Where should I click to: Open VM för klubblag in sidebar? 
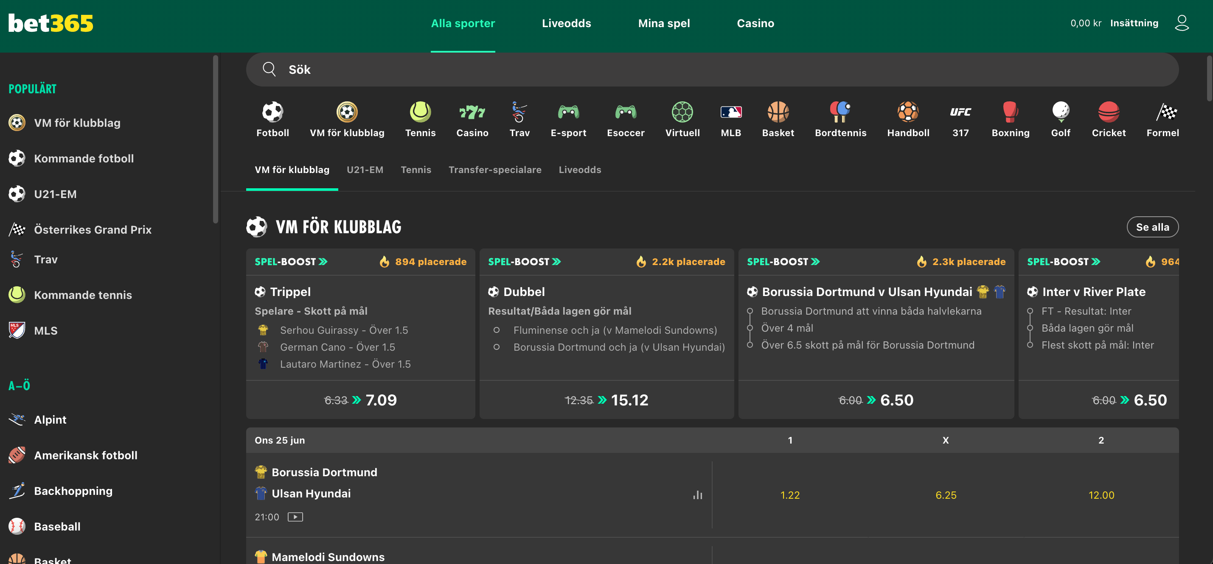[x=65, y=123]
